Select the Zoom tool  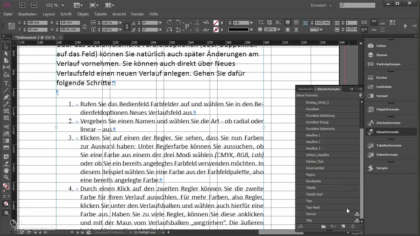[6, 177]
